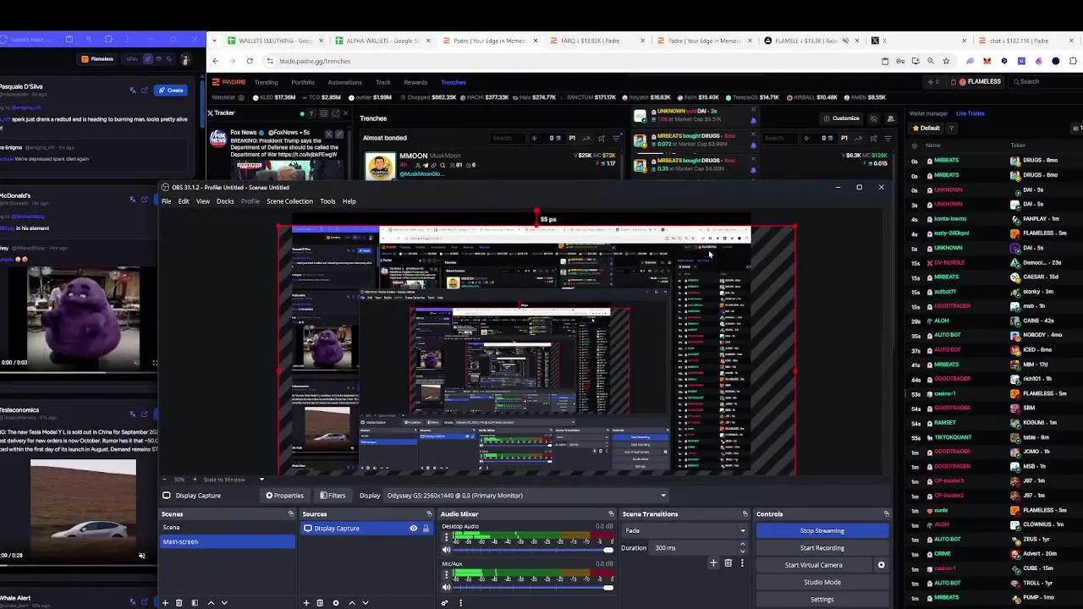The width and height of the screenshot is (1083, 609).
Task: Open Customize options in Trenches
Action: tap(841, 118)
